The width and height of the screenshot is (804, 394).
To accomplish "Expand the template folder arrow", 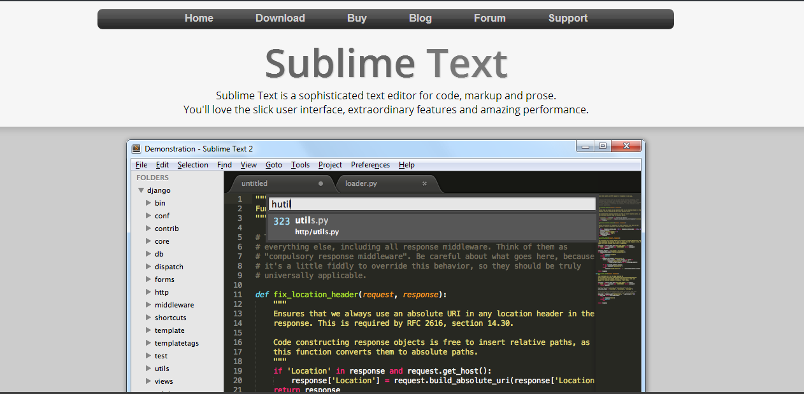I will [x=148, y=330].
